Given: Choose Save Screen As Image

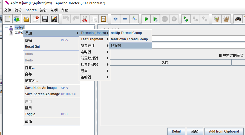Looking at the screenshot, I should point(51,94).
